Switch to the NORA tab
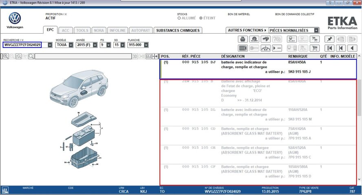This screenshot has width=362, height=195. pos(99,30)
